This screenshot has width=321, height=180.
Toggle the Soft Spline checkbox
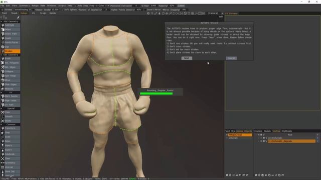click(62, 9)
